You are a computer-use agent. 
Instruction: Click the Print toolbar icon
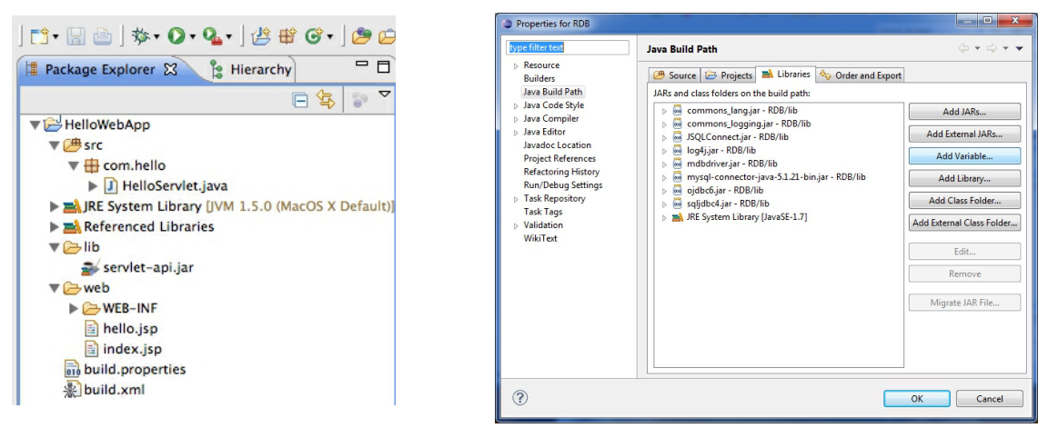pyautogui.click(x=102, y=35)
